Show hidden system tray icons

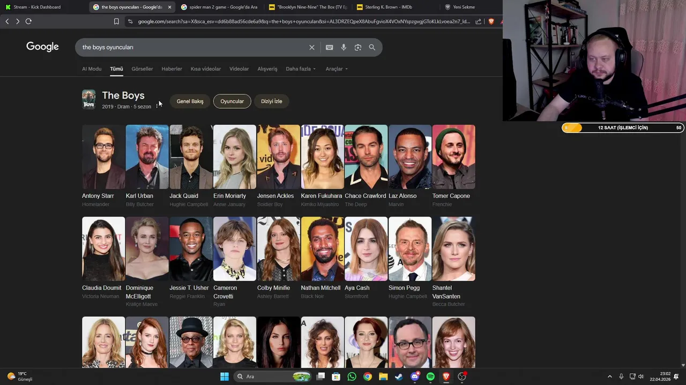(x=609, y=376)
